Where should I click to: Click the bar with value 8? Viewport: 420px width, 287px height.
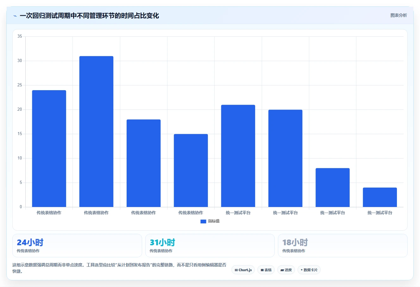(333, 188)
